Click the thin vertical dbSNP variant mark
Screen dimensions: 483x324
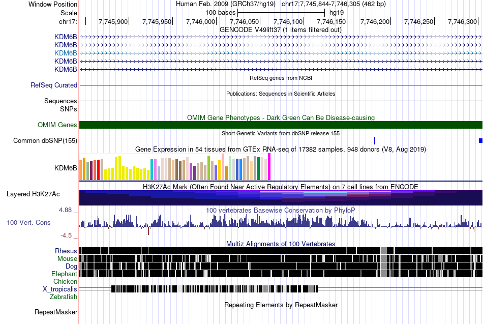[x=375, y=140]
